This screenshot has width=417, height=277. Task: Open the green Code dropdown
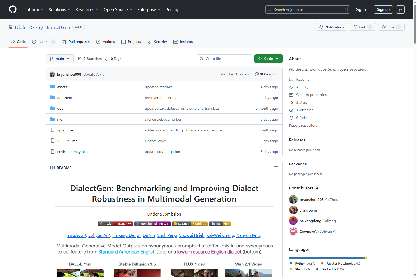[268, 59]
